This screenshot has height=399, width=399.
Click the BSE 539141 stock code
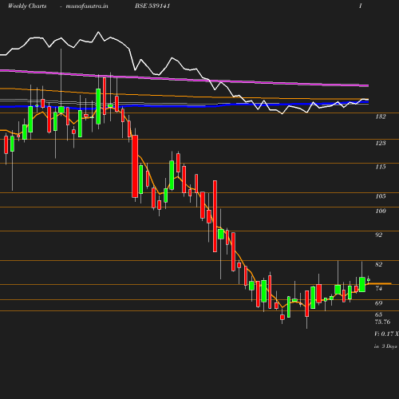[x=152, y=6]
